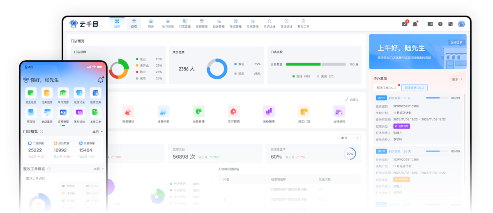The image size is (493, 213).
Task: Open the 巡店计划 shortcut icon
Action: click(x=304, y=111)
